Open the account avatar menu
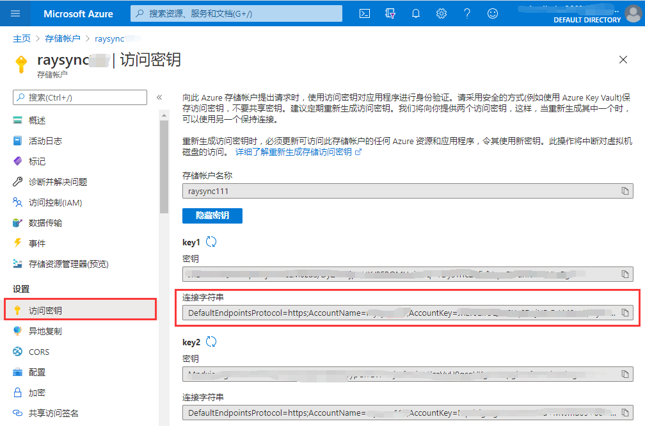 tap(633, 13)
